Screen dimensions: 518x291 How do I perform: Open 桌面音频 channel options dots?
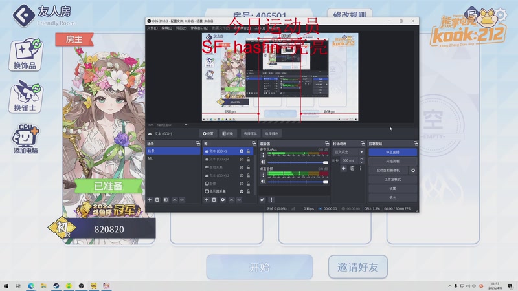point(263,175)
